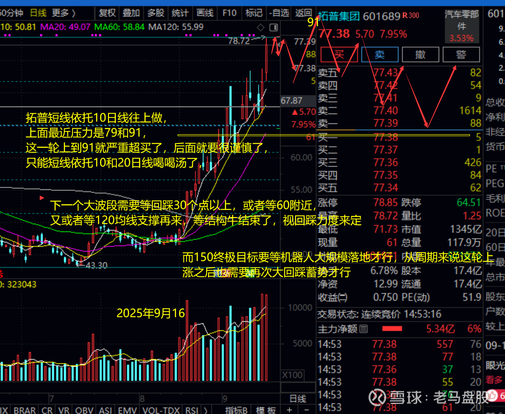Click the 卖一 77.39 order row

click(x=399, y=123)
